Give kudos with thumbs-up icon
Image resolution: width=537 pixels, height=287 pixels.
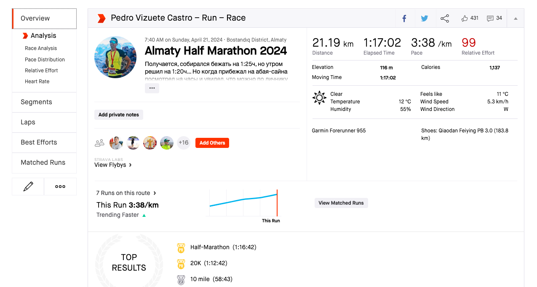[x=465, y=18]
